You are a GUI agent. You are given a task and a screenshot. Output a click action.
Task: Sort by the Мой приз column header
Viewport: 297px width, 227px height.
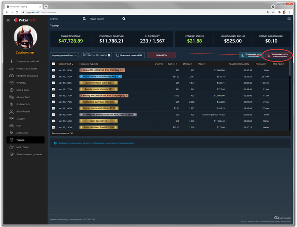pos(278,64)
